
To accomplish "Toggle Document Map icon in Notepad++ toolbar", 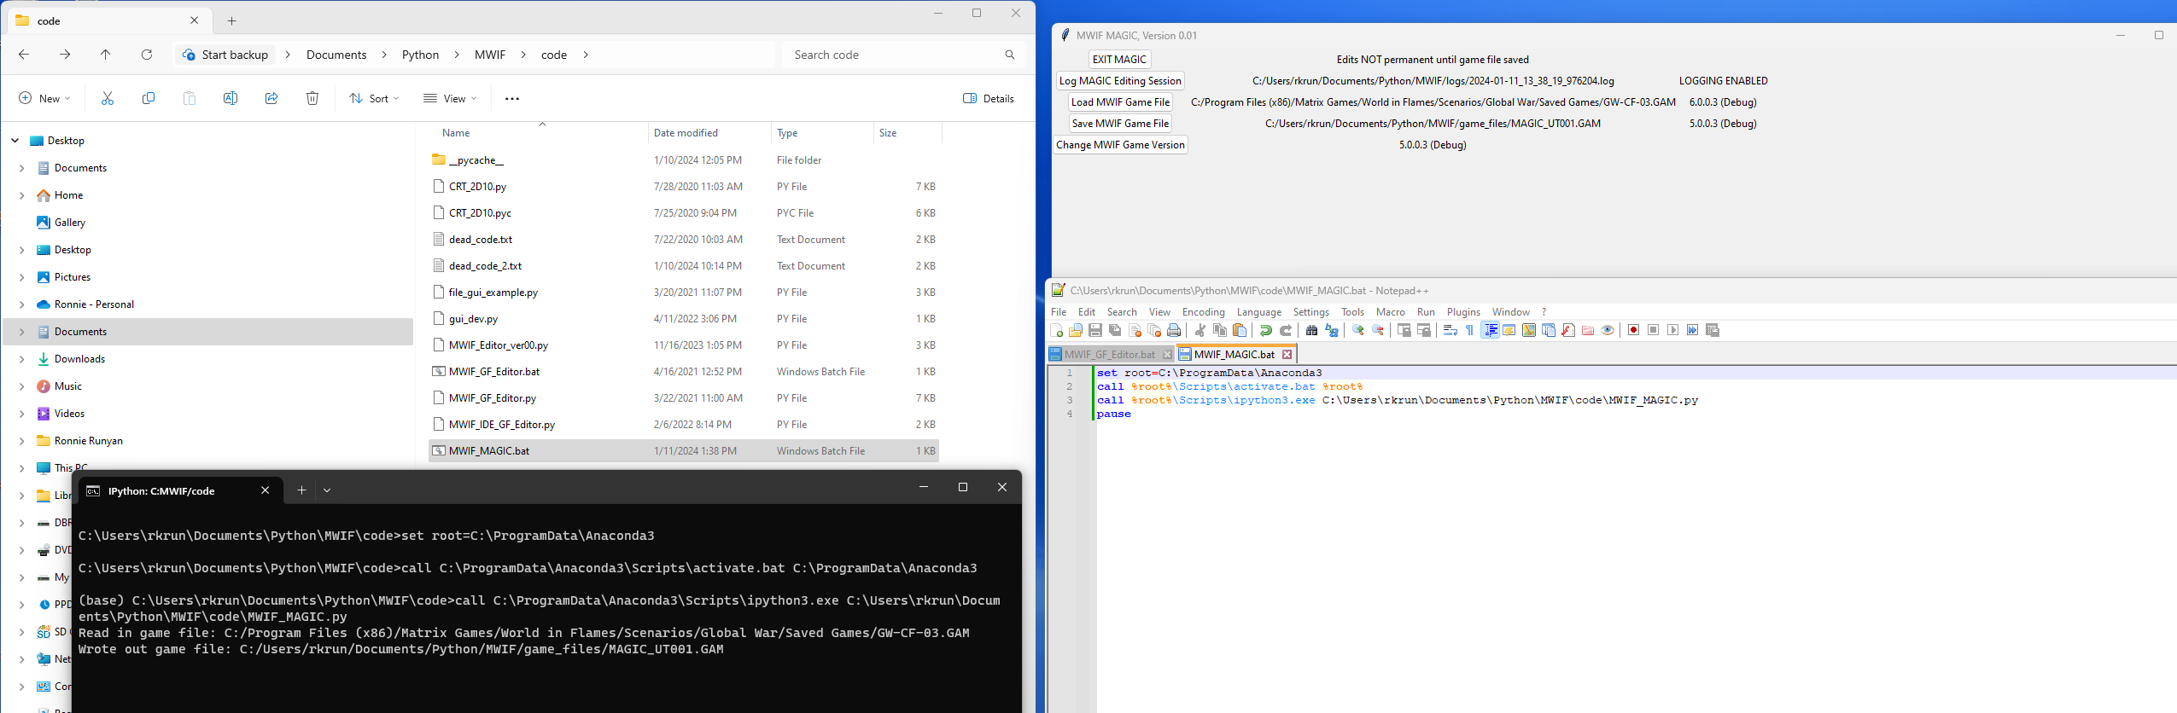I will 1528,330.
